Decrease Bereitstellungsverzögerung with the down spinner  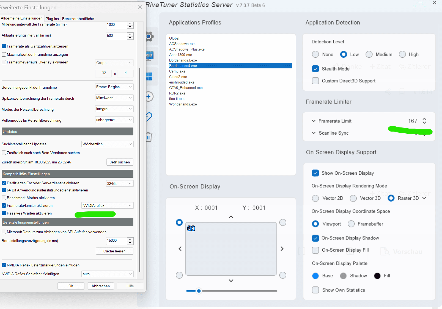tap(130, 243)
